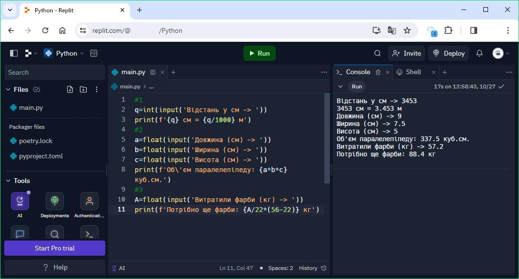Open the Authentication tool
The height and width of the screenshot is (279, 519).
pos(90,201)
